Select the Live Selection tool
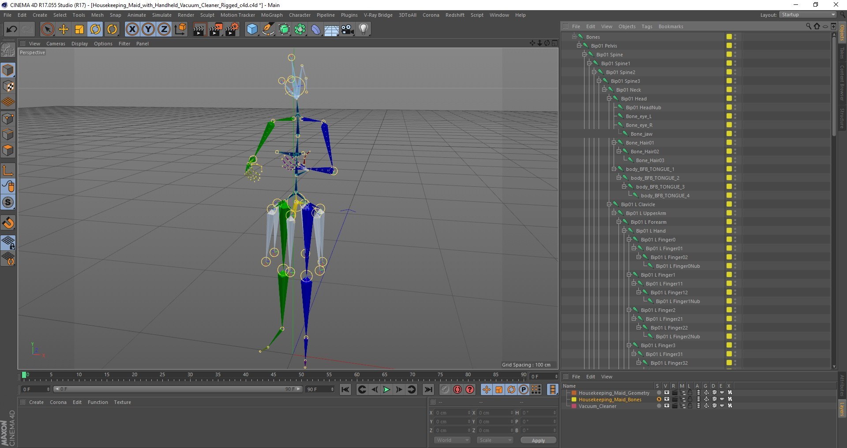The image size is (847, 448). click(47, 30)
